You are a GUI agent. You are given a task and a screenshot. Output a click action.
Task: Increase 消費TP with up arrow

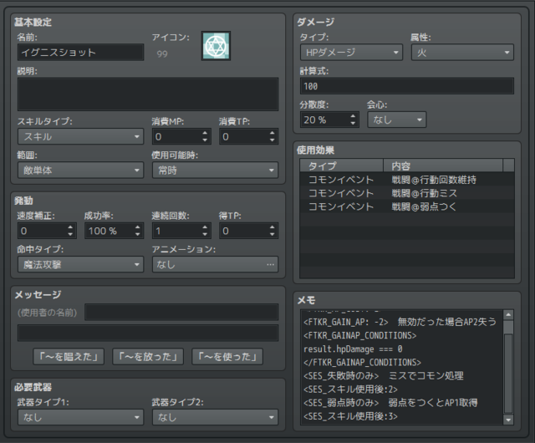(x=272, y=133)
